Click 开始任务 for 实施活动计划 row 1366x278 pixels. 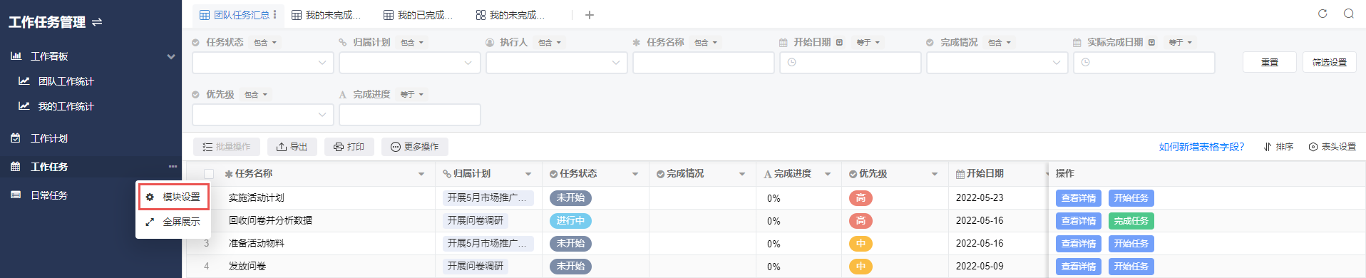[1131, 198]
